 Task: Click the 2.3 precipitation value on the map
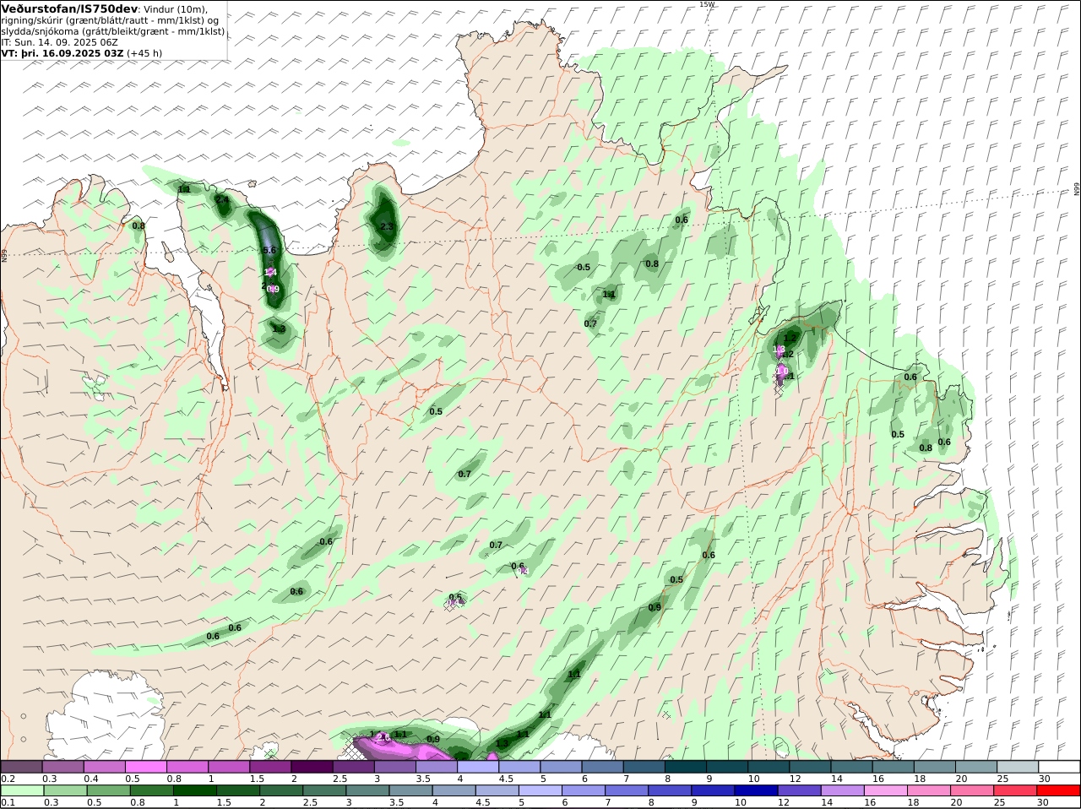[x=388, y=226]
